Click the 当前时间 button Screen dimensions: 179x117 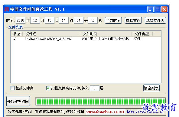point(113,20)
